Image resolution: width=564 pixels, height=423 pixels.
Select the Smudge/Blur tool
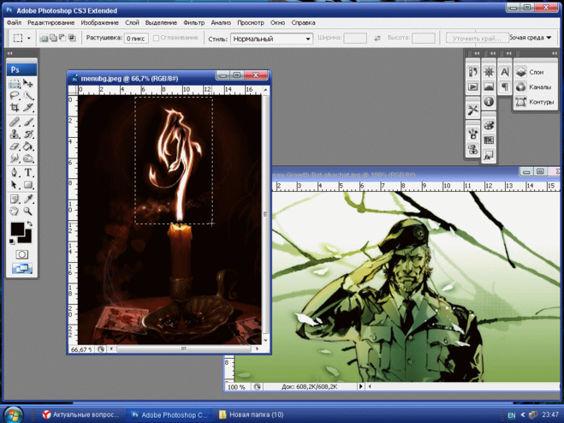coord(15,158)
